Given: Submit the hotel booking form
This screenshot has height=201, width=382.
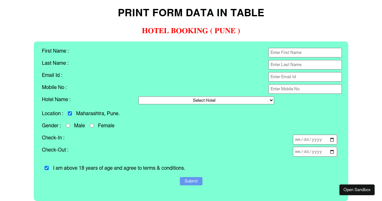Looking at the screenshot, I should pos(191,181).
